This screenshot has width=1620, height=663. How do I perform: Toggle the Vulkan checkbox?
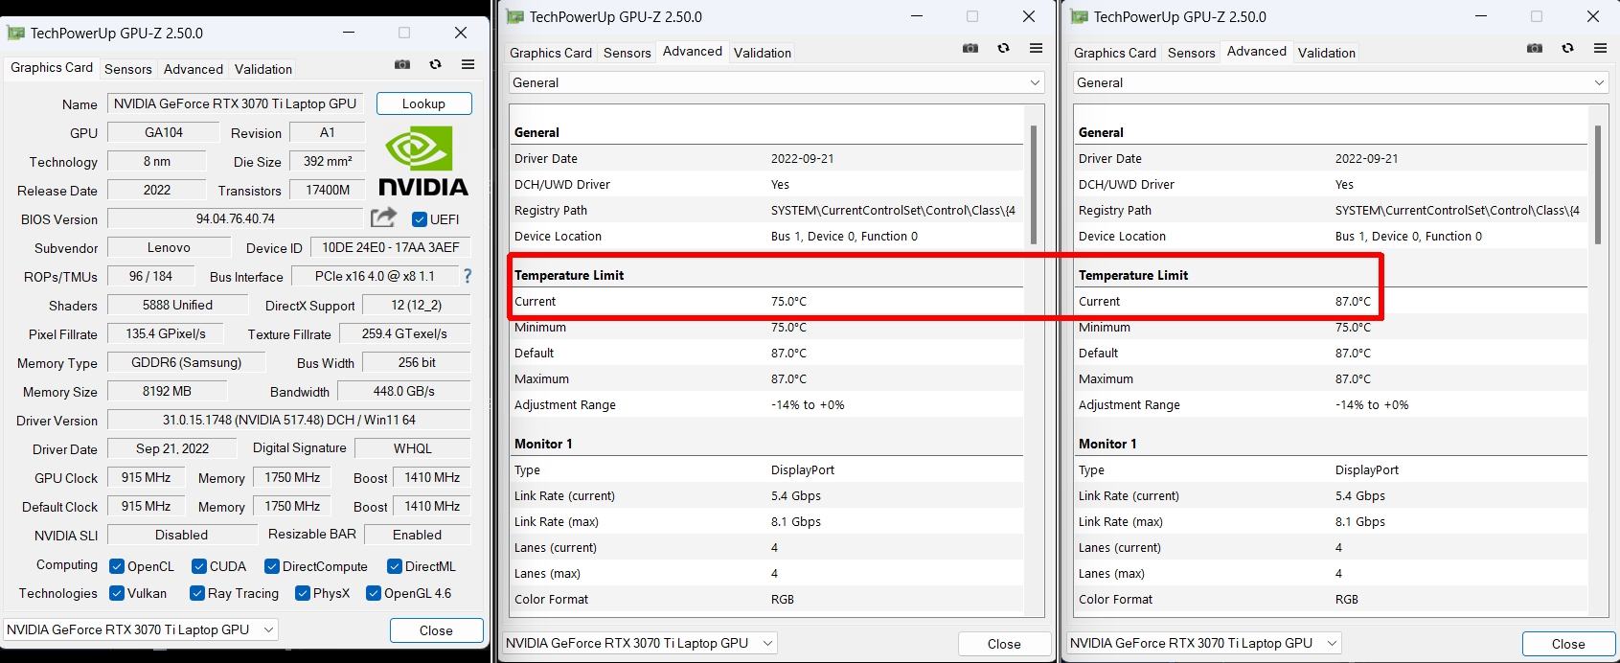coord(117,593)
